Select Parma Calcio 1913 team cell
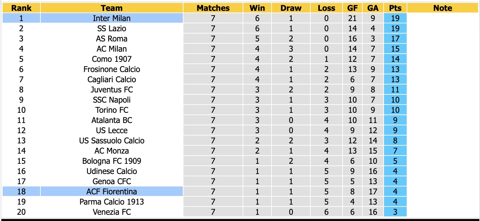The height and width of the screenshot is (221, 480). point(112,202)
